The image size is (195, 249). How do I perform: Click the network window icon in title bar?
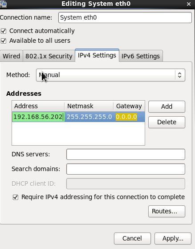(x=3, y=4)
